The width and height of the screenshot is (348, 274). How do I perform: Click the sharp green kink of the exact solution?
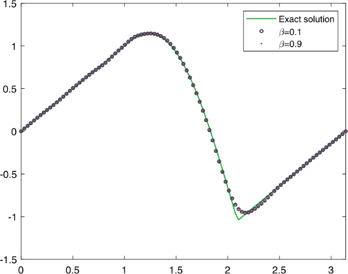tap(239, 220)
